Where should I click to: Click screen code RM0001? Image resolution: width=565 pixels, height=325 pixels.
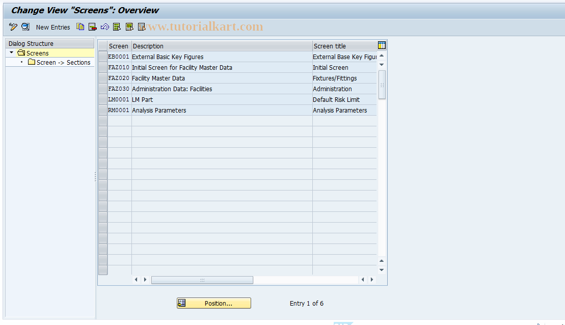[x=119, y=110]
